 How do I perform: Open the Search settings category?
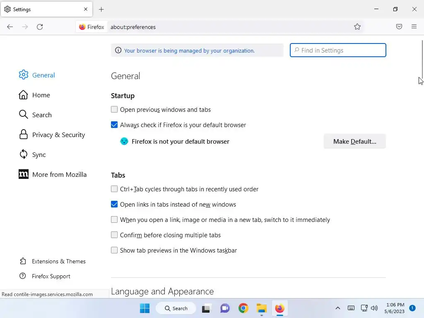coord(42,115)
